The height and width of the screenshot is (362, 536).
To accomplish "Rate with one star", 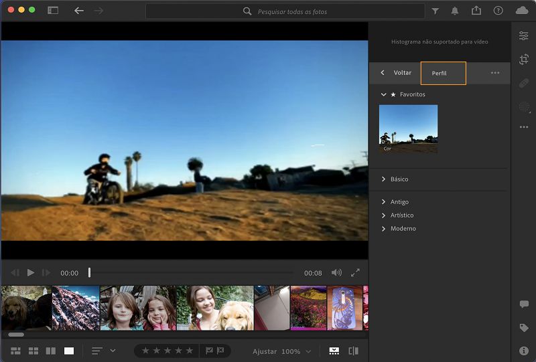I will (145, 351).
